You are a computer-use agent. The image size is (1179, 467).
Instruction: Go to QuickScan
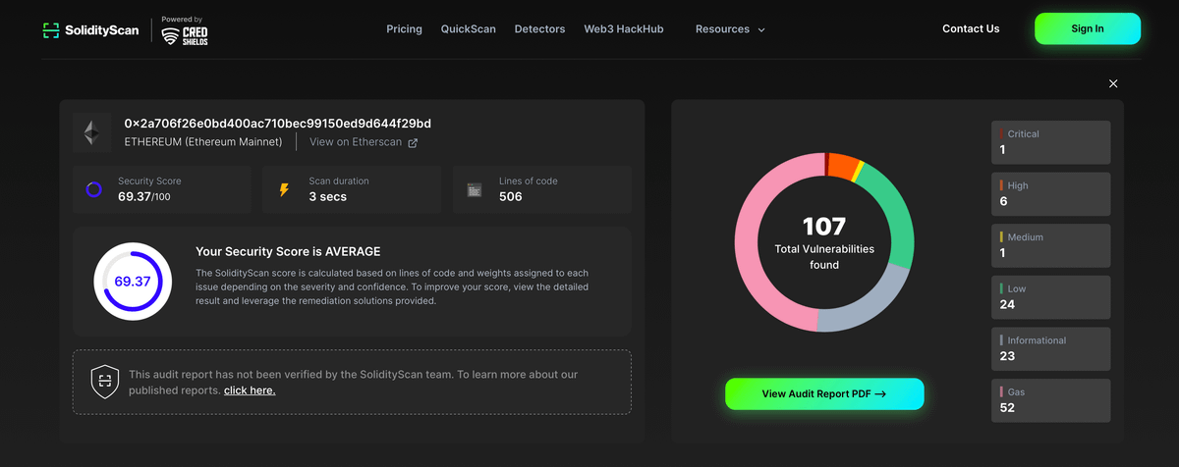pos(468,29)
